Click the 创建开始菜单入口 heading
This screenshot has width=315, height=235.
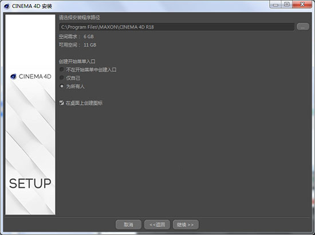pyautogui.click(x=77, y=61)
